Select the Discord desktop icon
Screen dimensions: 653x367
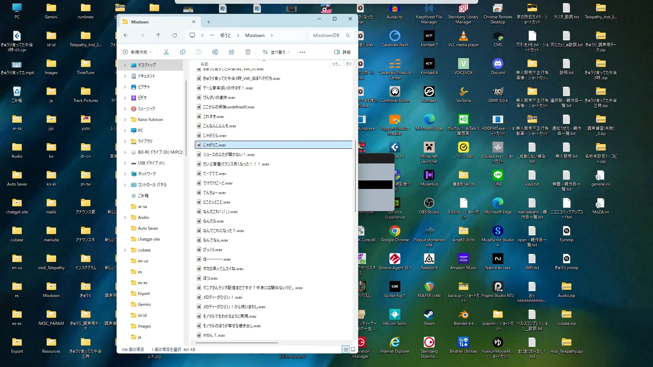[498, 64]
